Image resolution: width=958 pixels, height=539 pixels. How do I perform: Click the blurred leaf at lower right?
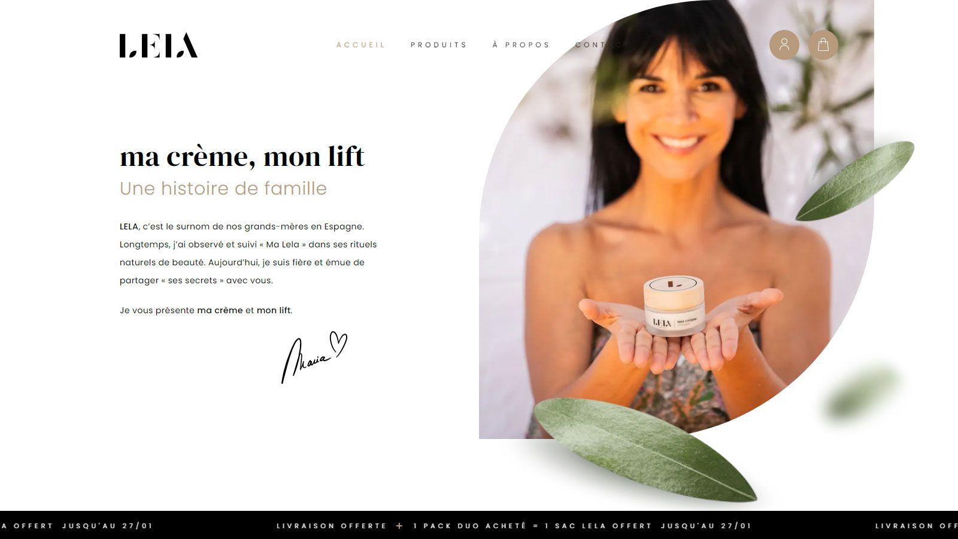point(862,392)
